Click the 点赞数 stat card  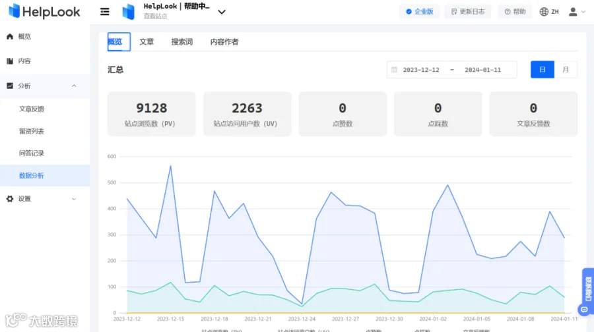343,114
